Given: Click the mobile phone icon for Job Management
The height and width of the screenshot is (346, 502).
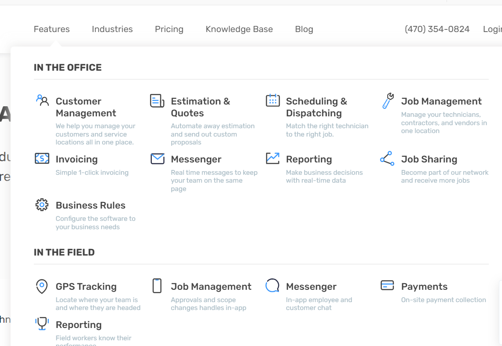Looking at the screenshot, I should [x=157, y=286].
